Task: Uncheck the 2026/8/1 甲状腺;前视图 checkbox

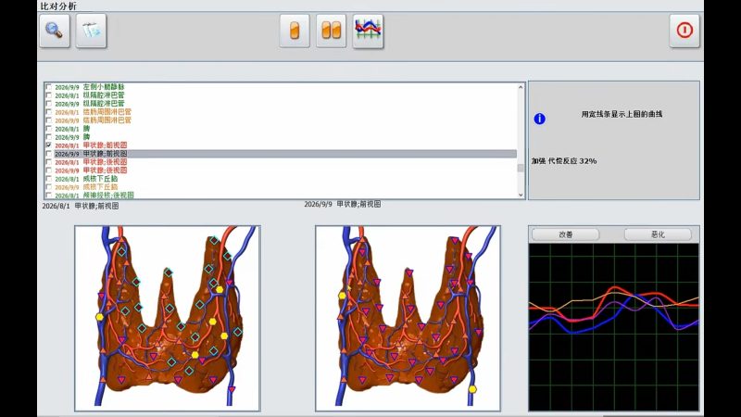Action: coord(49,145)
